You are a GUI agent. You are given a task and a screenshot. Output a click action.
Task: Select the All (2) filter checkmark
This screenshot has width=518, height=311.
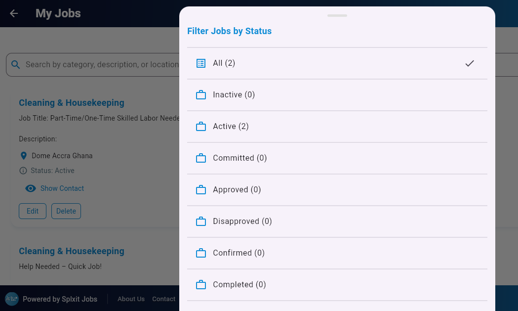coord(470,63)
